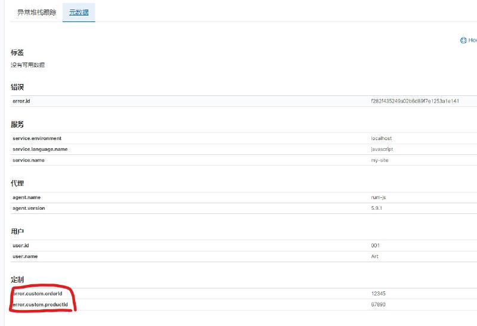Click the agent version 5.9.1 value
Screen dimensions: 477x326
click(x=377, y=208)
